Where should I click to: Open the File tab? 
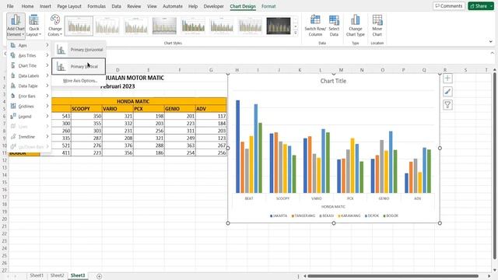point(10,6)
